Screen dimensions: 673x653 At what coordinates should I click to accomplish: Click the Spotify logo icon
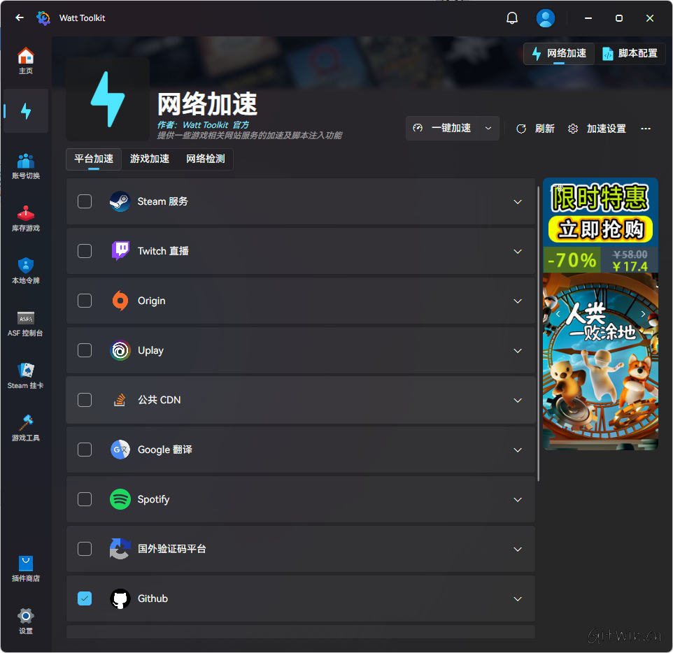[x=120, y=499]
